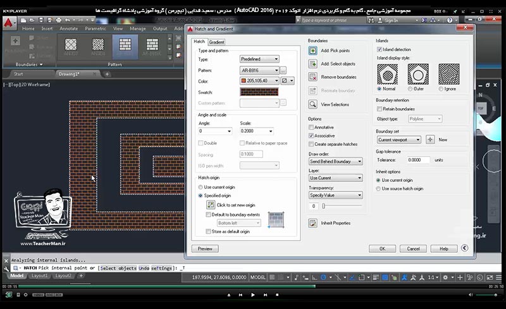Viewport: 506px width, 309px height.
Task: Switch to the Gradient tab
Action: [216, 42]
